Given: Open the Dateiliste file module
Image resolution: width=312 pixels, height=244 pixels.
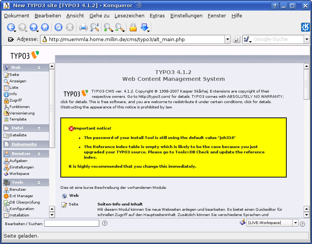Looking at the screenshot, I should coord(15,135).
